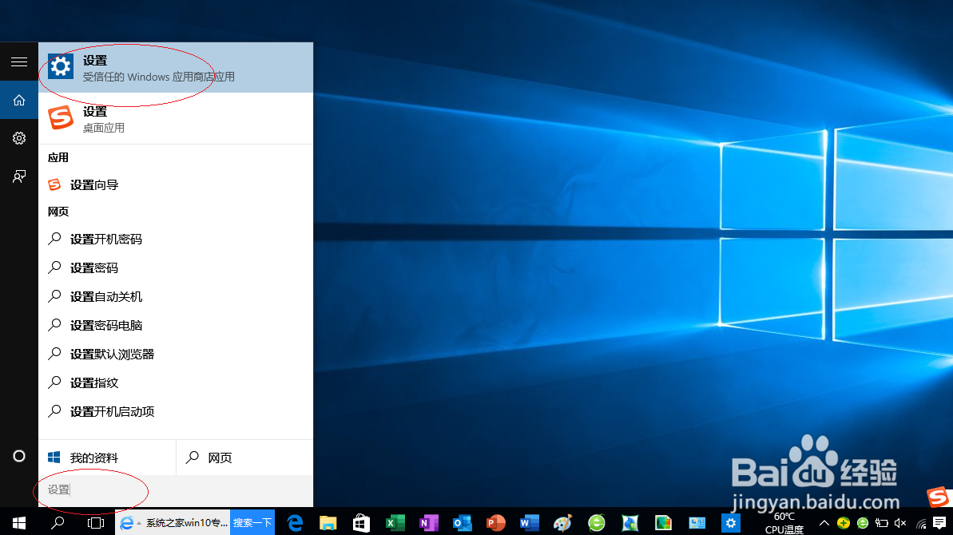Open the volume icon in the system tray
The height and width of the screenshot is (535, 953).
(x=900, y=523)
